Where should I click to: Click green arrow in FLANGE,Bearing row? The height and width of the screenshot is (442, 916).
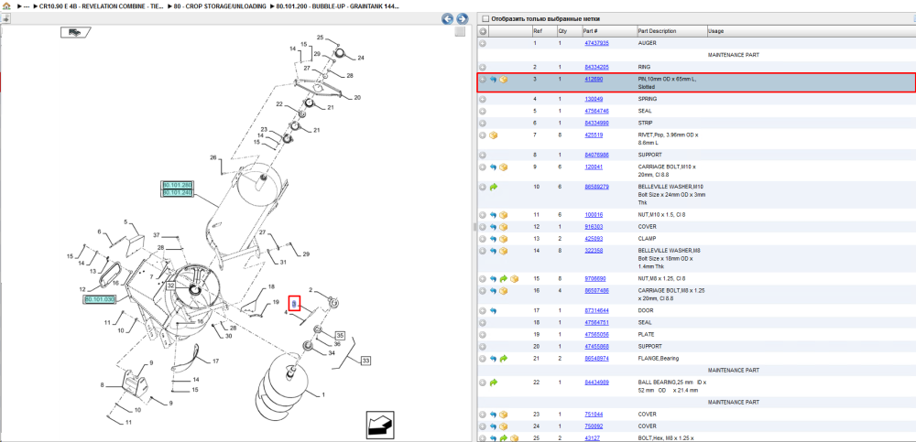click(503, 359)
